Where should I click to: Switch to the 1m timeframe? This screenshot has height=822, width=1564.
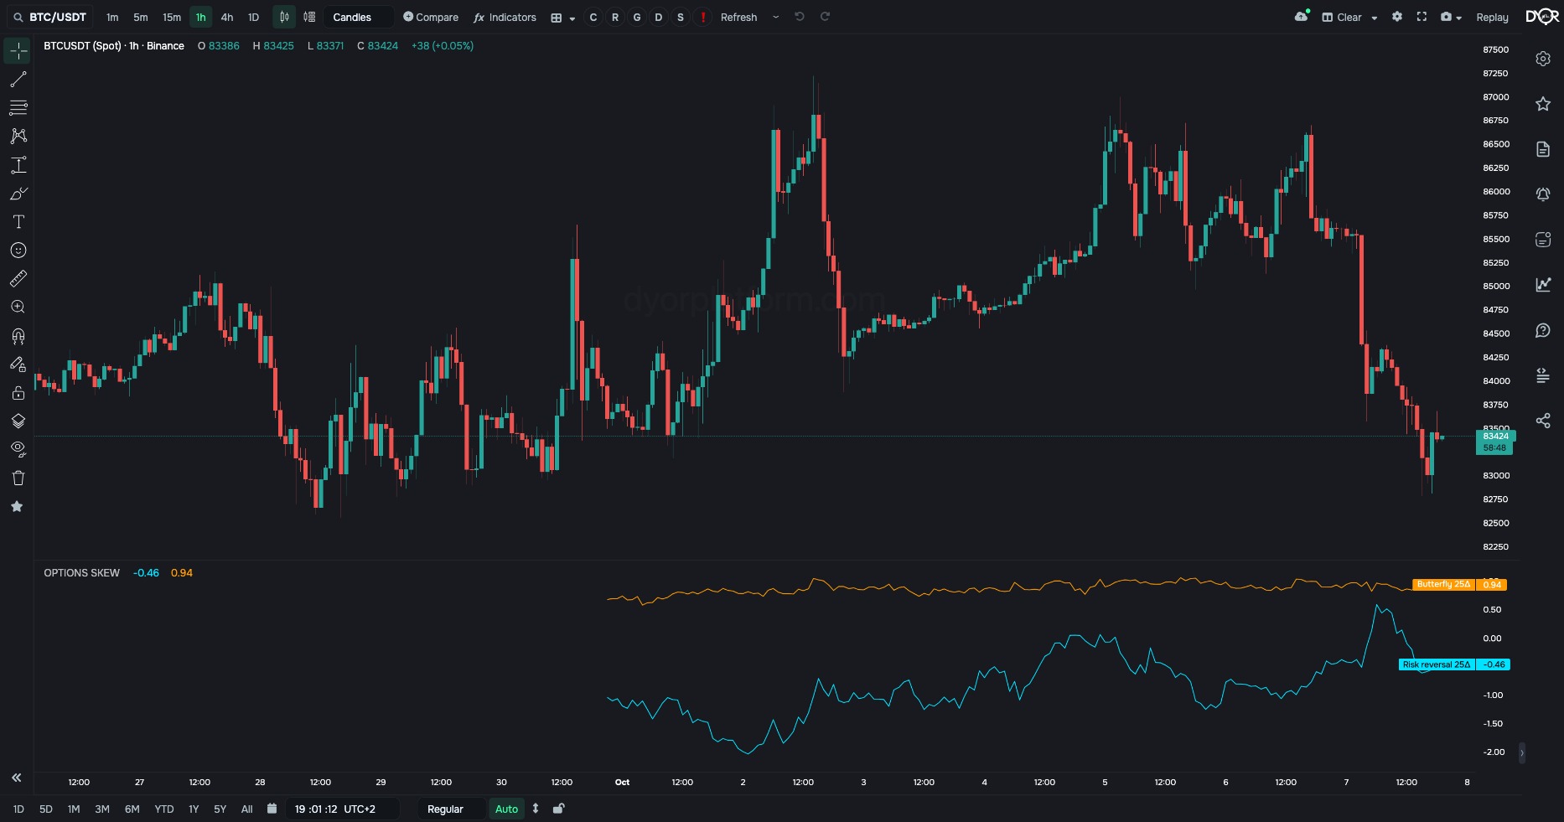click(x=112, y=17)
